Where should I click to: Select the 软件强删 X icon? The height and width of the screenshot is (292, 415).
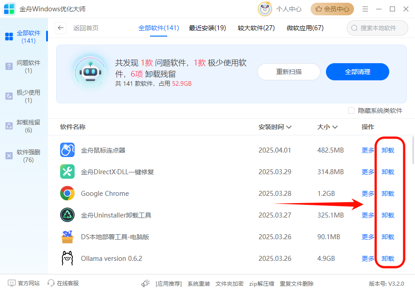[x=9, y=156]
